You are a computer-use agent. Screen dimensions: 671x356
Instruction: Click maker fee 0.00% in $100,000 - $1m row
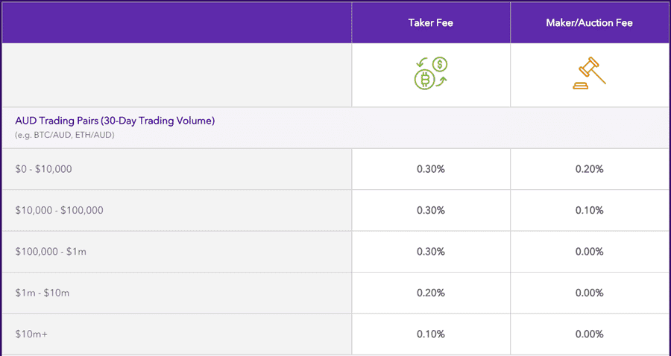(x=589, y=252)
